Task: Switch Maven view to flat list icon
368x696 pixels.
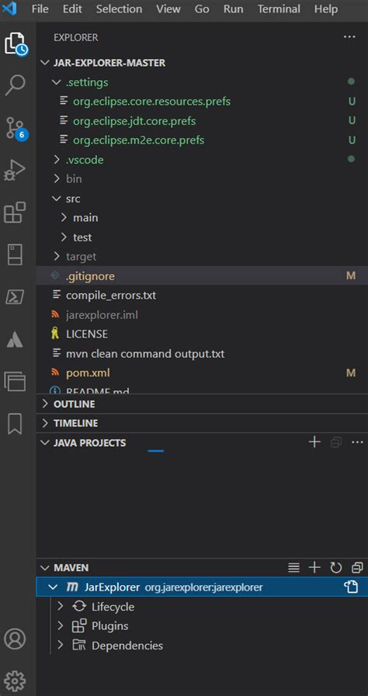Action: (x=293, y=568)
